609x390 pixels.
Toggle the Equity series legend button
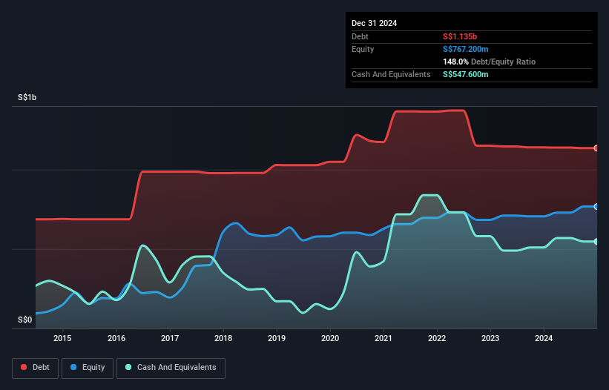tap(88, 368)
